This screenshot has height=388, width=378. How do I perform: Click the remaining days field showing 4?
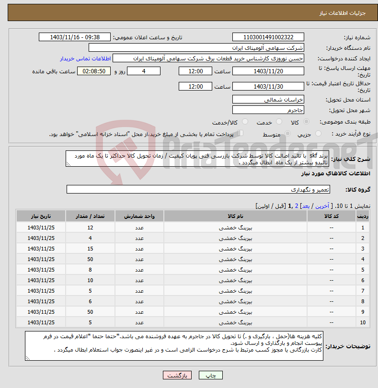coord(144,71)
